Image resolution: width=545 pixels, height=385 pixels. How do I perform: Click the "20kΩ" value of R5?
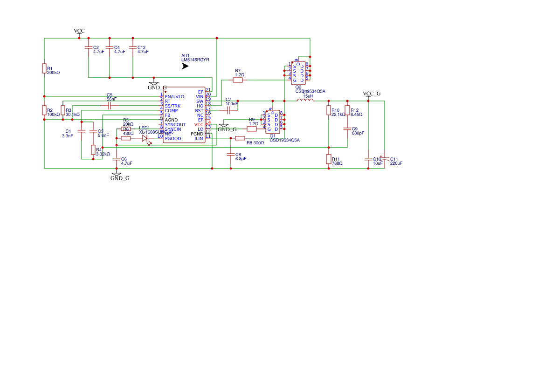(128, 124)
